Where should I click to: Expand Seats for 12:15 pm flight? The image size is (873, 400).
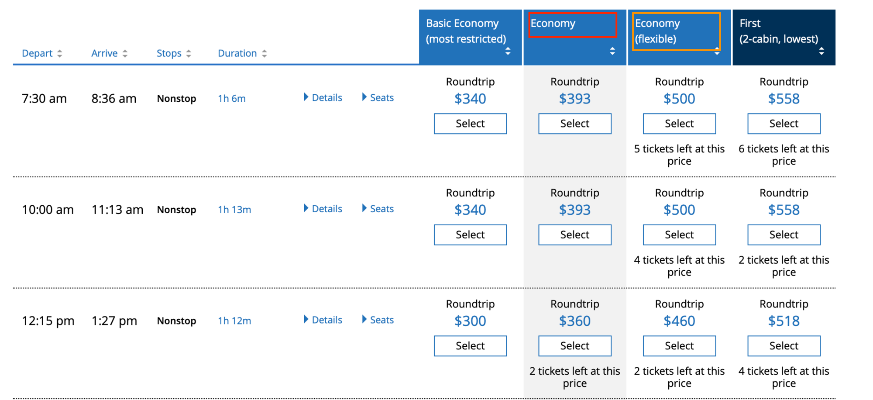[378, 320]
